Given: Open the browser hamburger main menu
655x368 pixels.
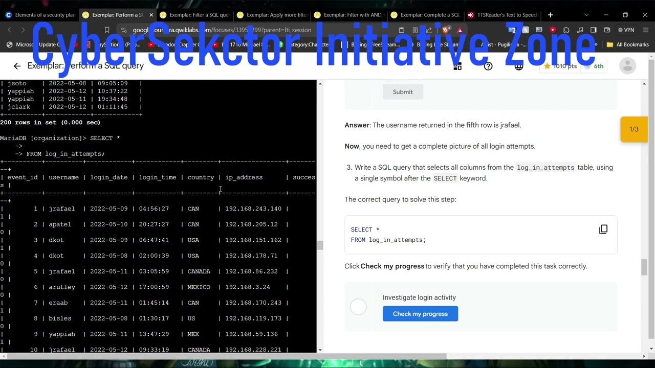Looking at the screenshot, I should click(x=645, y=30).
